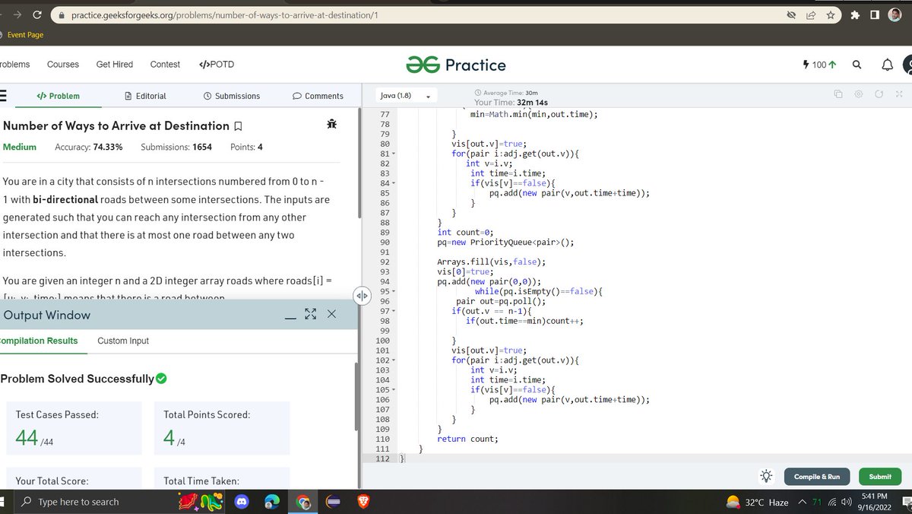
Task: Copy code using the editor copy icon
Action: (x=838, y=94)
